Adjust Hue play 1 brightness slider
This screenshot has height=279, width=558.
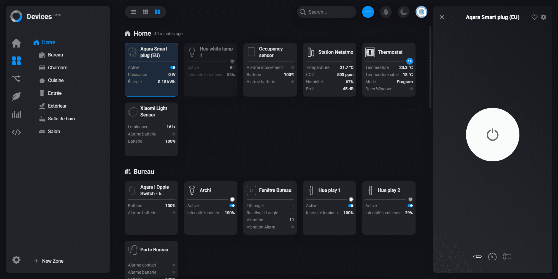click(351, 199)
